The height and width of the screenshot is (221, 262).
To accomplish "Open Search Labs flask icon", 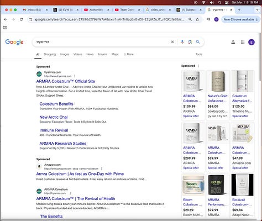I will (x=233, y=42).
